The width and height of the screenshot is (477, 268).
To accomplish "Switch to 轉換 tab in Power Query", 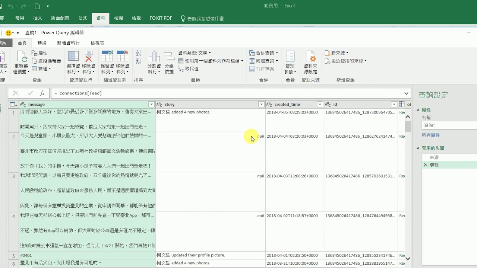I will [42, 43].
